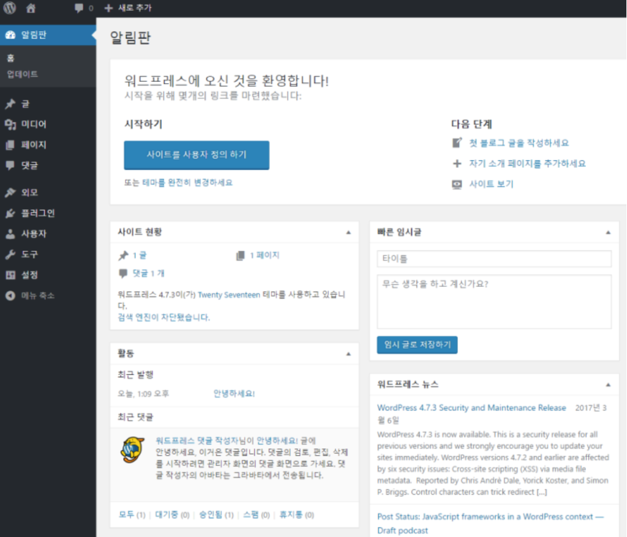
Task: Filter comments by 대기중 (0)
Action: click(x=172, y=514)
